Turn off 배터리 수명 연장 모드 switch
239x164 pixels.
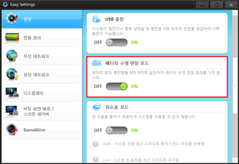coord(117,86)
